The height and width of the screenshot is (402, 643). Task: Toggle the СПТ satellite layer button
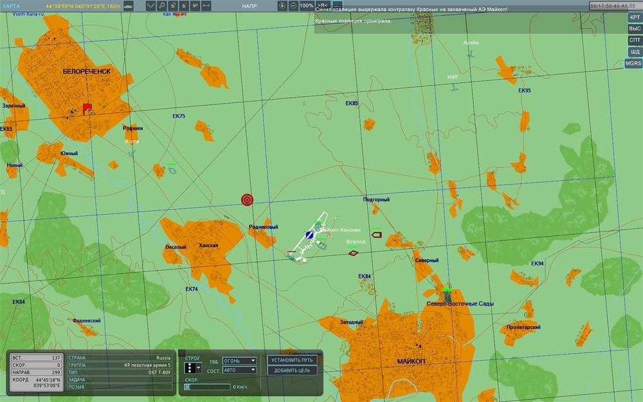coord(635,40)
